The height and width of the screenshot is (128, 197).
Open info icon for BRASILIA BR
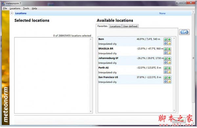(165, 53)
